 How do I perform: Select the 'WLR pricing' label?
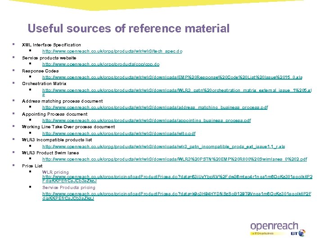coord(55,172)
